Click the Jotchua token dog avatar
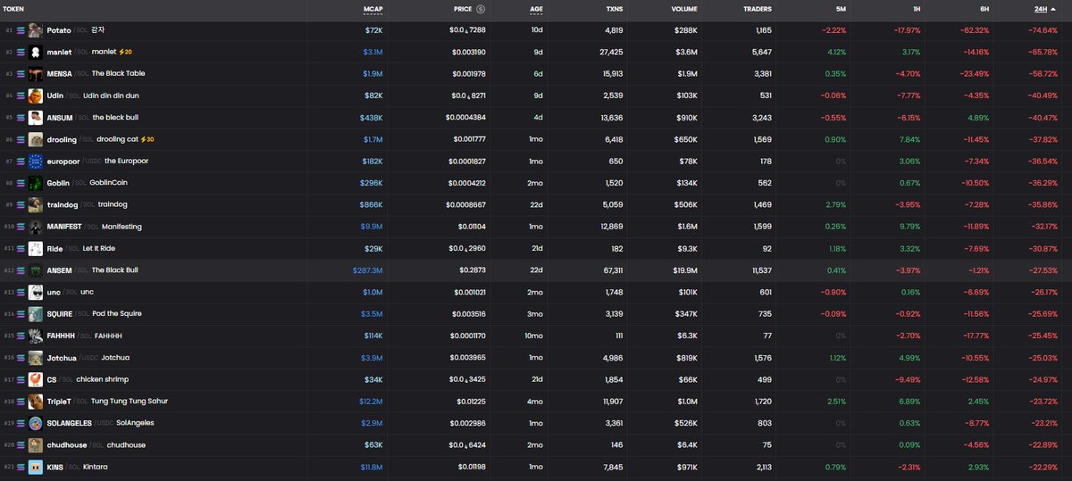The height and width of the screenshot is (481, 1072). click(36, 358)
